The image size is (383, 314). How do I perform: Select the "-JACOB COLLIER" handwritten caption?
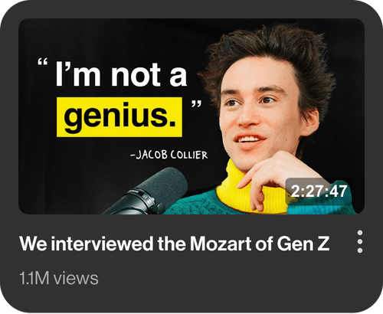click(x=169, y=155)
